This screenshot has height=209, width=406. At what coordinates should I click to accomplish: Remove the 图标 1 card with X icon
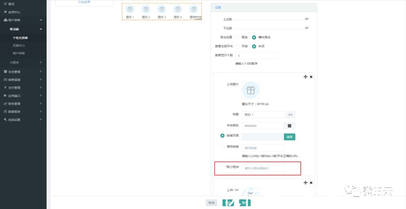(311, 77)
